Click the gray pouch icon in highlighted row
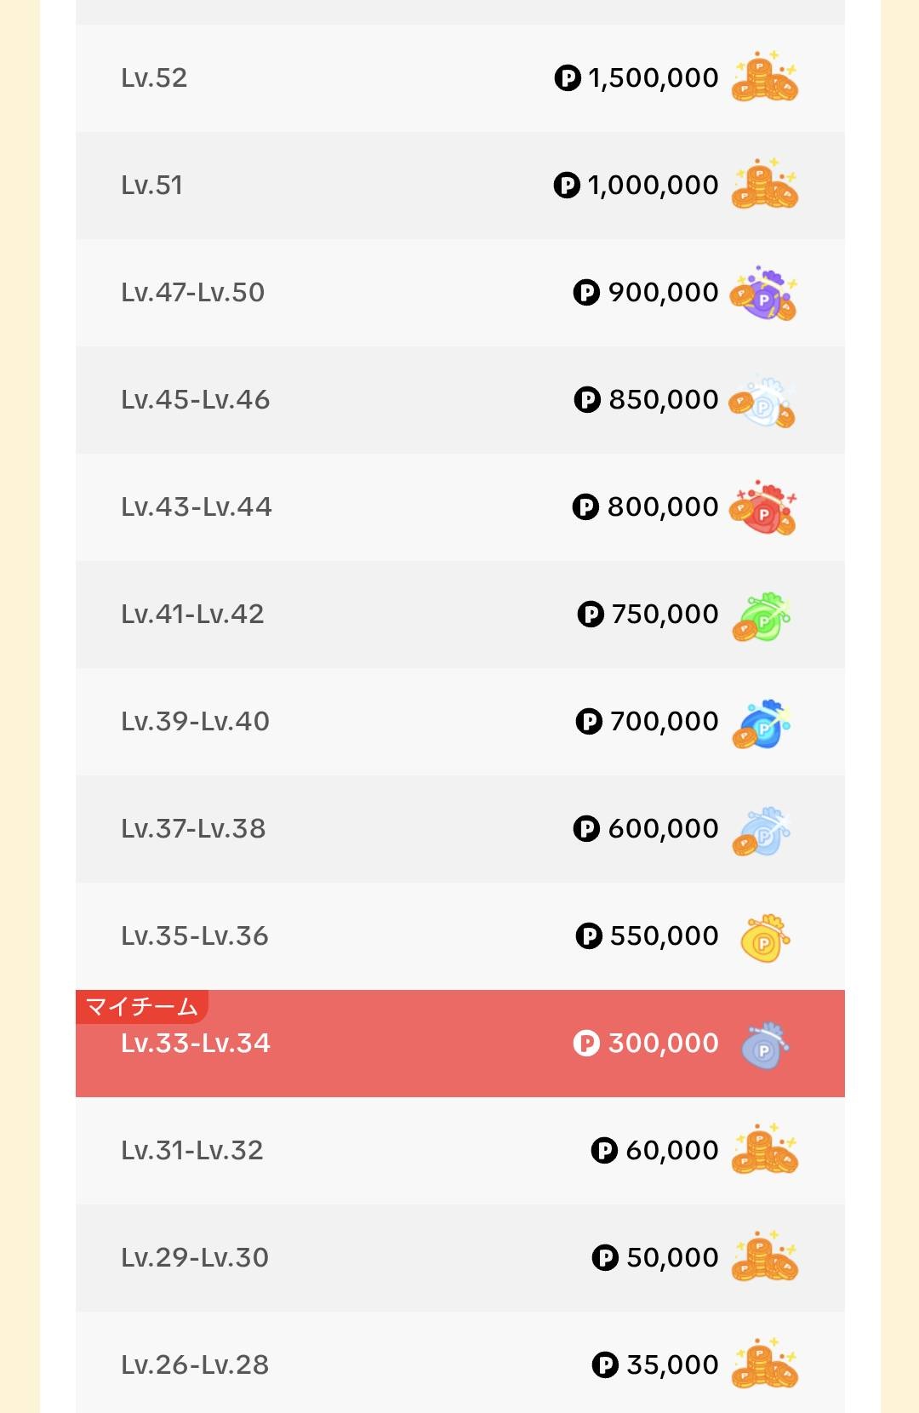The width and height of the screenshot is (919, 1413). 764,1045
